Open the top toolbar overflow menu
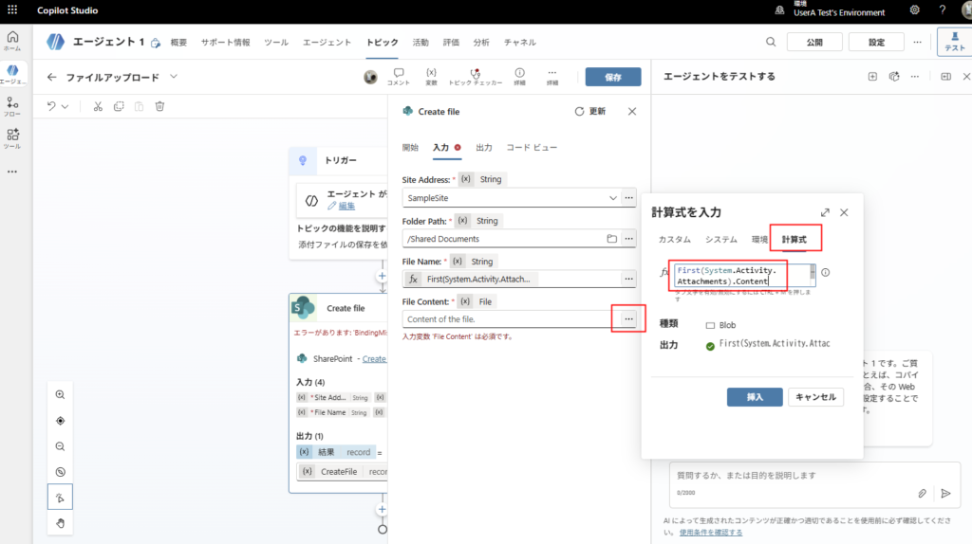 click(x=918, y=42)
